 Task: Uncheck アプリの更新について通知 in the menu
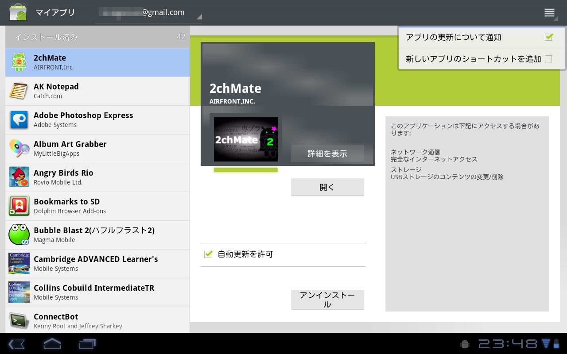coord(550,37)
